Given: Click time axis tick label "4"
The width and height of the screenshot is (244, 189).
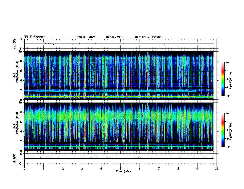Looking at the screenshot, I should (101, 169).
